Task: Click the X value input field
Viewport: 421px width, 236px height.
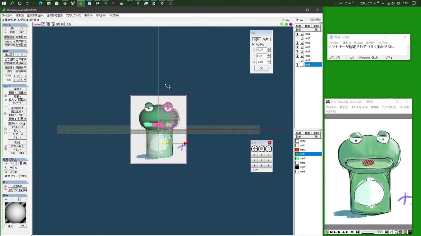Action: coord(261,50)
